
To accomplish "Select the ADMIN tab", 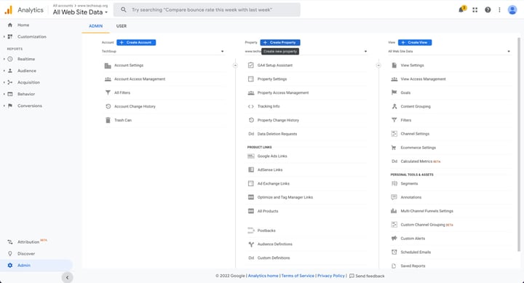I will point(95,26).
